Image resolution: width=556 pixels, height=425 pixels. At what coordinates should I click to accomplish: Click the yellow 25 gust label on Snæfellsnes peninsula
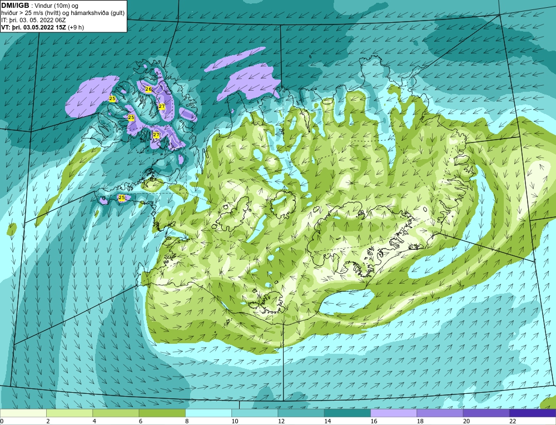pyautogui.click(x=122, y=197)
